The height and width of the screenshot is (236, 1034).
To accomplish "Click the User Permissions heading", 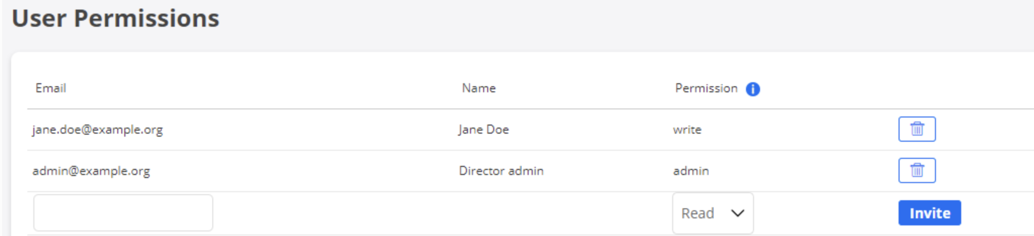I will pyautogui.click(x=115, y=19).
